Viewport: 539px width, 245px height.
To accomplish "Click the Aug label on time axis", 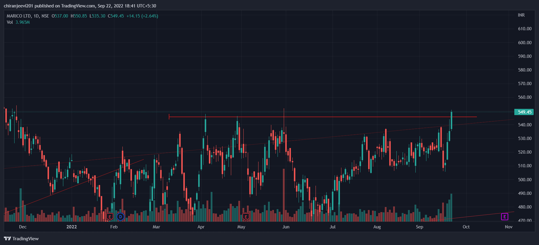I will point(377,227).
